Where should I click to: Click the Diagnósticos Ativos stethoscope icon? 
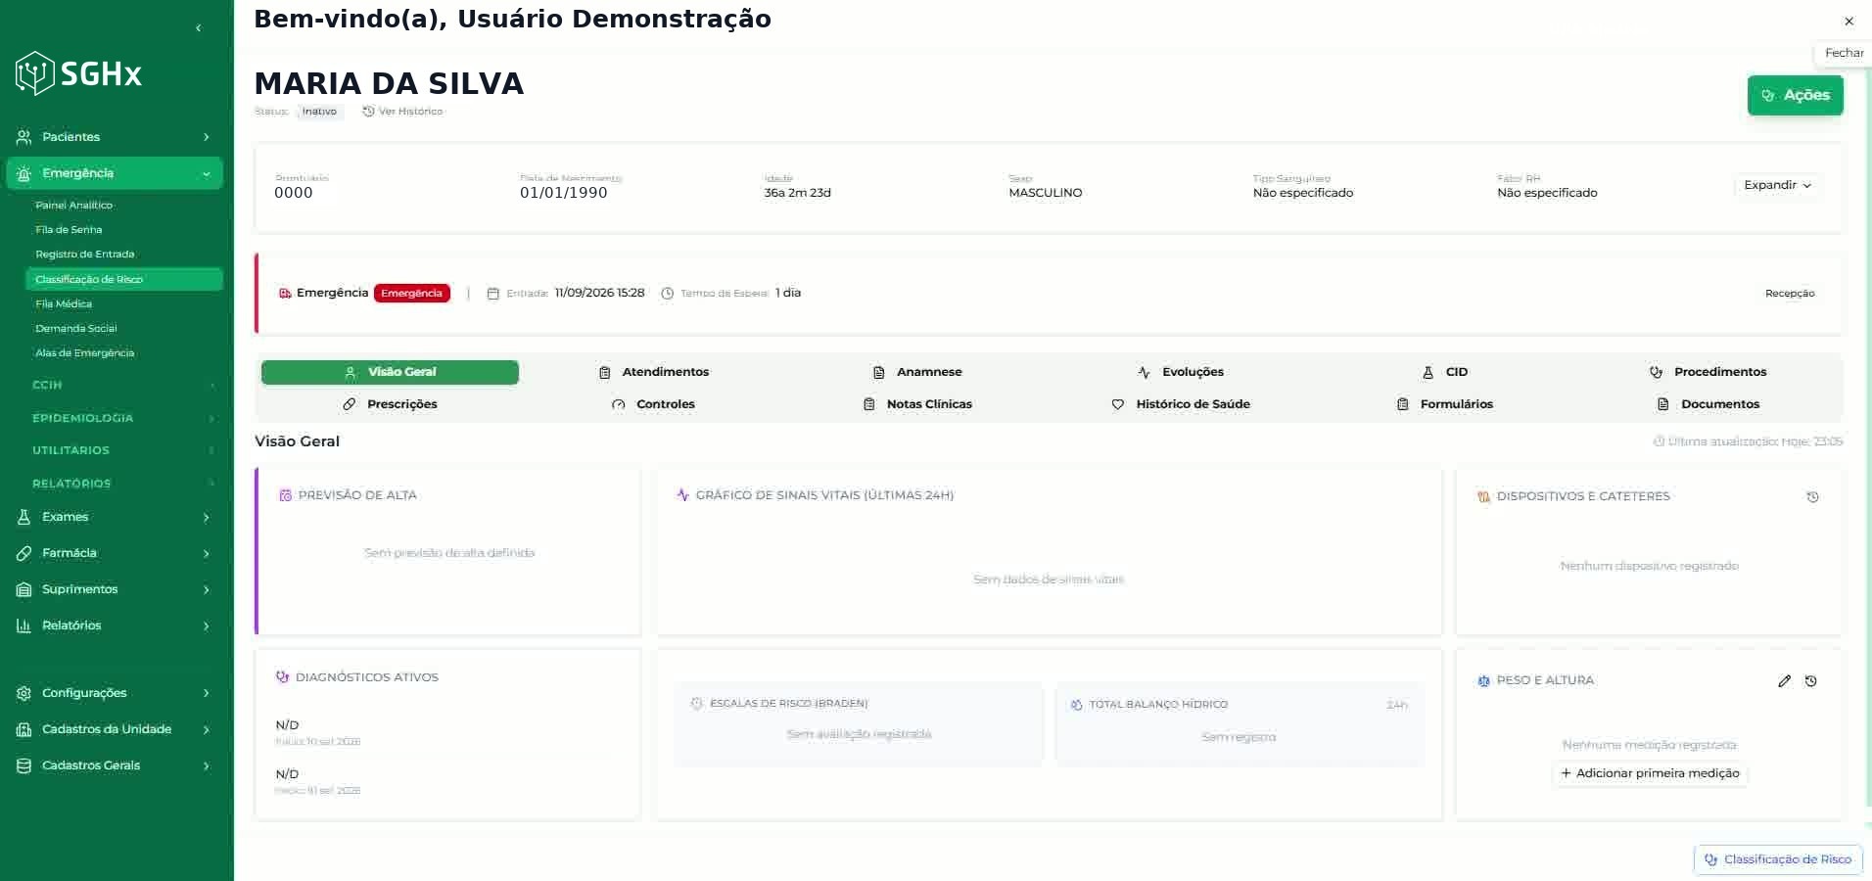pos(283,677)
